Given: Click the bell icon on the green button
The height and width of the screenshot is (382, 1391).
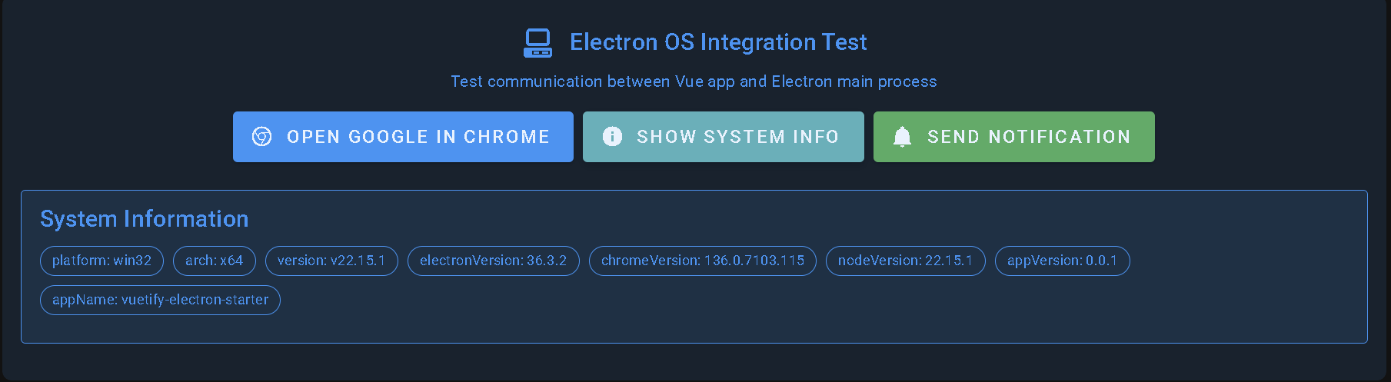Looking at the screenshot, I should pos(902,137).
